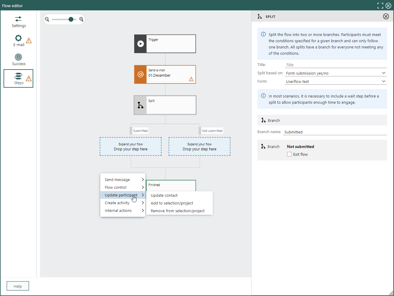Image resolution: width=394 pixels, height=296 pixels.
Task: Click the Steps warning triangle
Action: tap(29, 78)
